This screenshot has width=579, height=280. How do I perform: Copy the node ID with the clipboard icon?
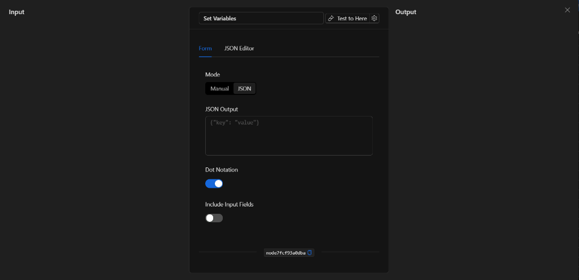click(310, 253)
